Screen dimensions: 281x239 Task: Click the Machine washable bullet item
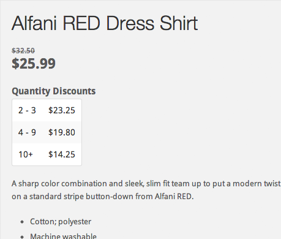(63, 236)
